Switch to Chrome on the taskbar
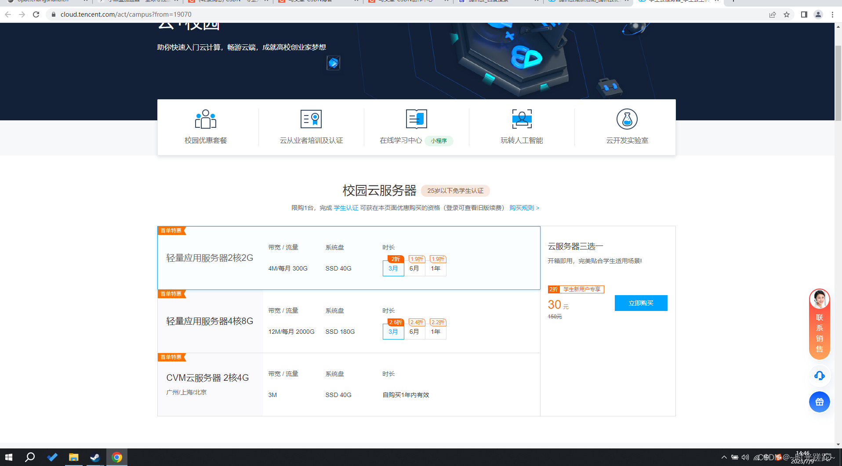 (x=117, y=457)
